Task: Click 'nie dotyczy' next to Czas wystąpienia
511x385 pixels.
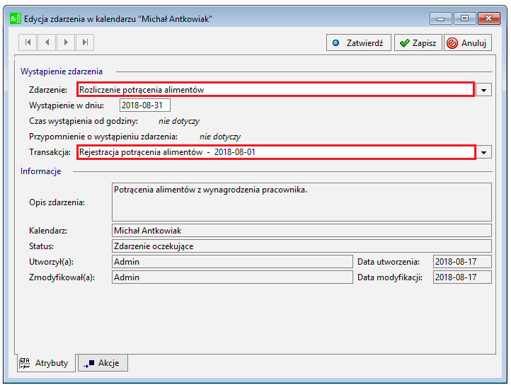Action: tap(179, 121)
